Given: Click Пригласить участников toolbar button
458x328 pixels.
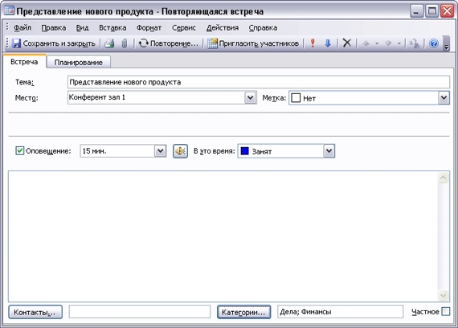Looking at the screenshot, I should tap(254, 43).
